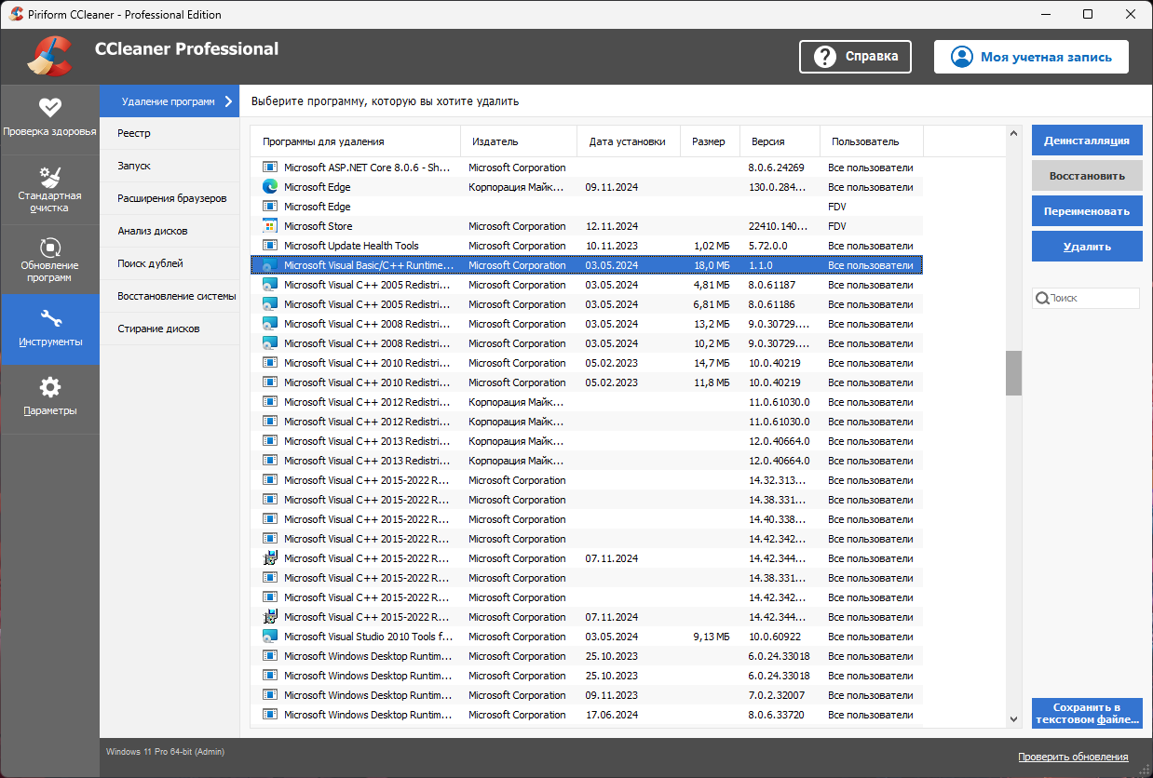
Task: Select Microsoft ASP.NET Core 8.0.6 row
Action: 588,168
